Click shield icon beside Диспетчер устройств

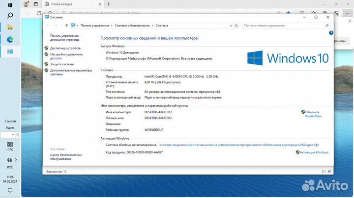(47, 48)
